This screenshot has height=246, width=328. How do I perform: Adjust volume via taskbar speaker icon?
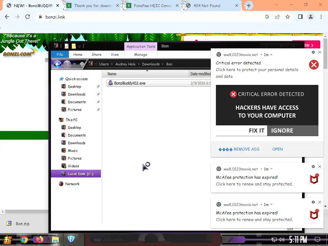(x=282, y=240)
